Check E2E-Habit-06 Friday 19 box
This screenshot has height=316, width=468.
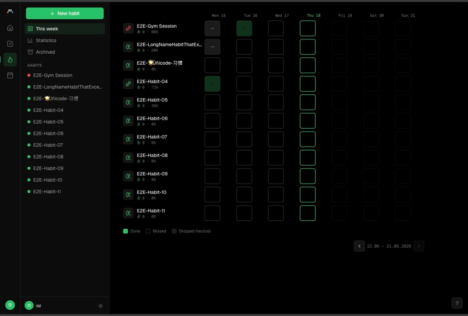click(x=339, y=121)
